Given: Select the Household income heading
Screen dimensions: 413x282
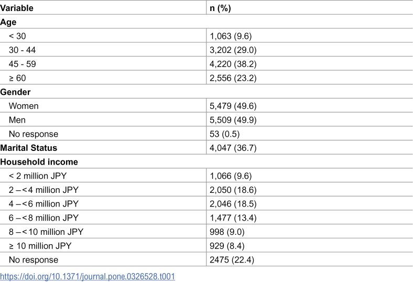Looking at the screenshot, I should tap(39, 161).
